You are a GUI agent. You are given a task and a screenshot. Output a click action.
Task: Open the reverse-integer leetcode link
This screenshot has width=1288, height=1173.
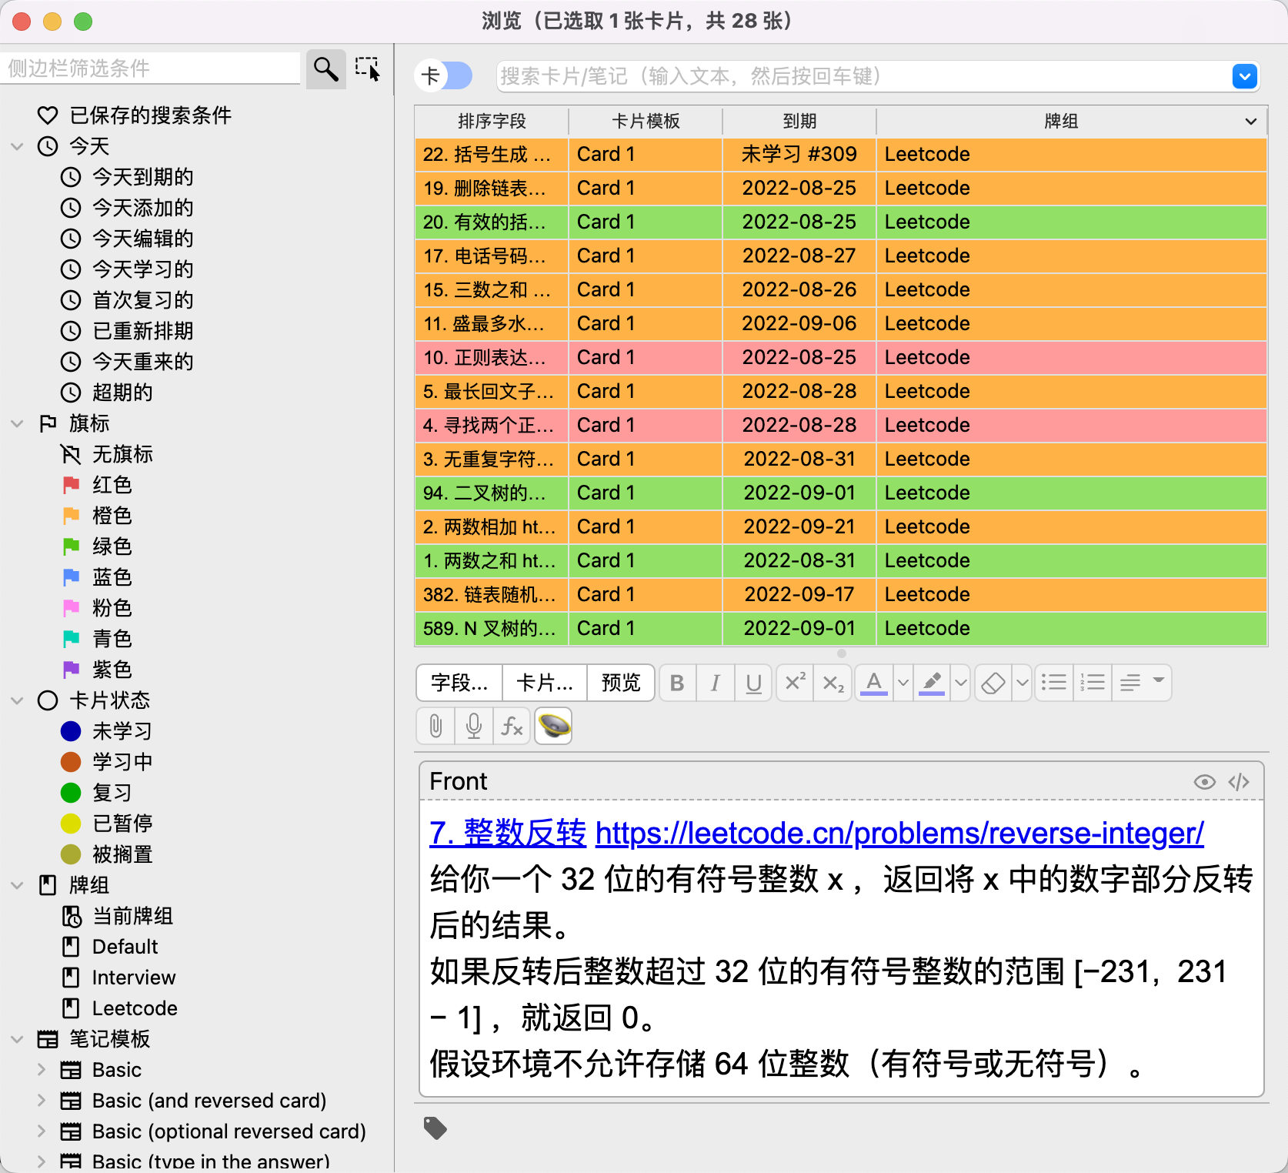[x=899, y=834]
